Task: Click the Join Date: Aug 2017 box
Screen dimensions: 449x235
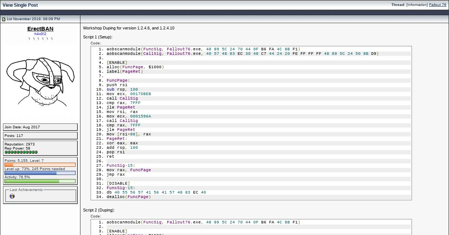Action: pos(40,127)
